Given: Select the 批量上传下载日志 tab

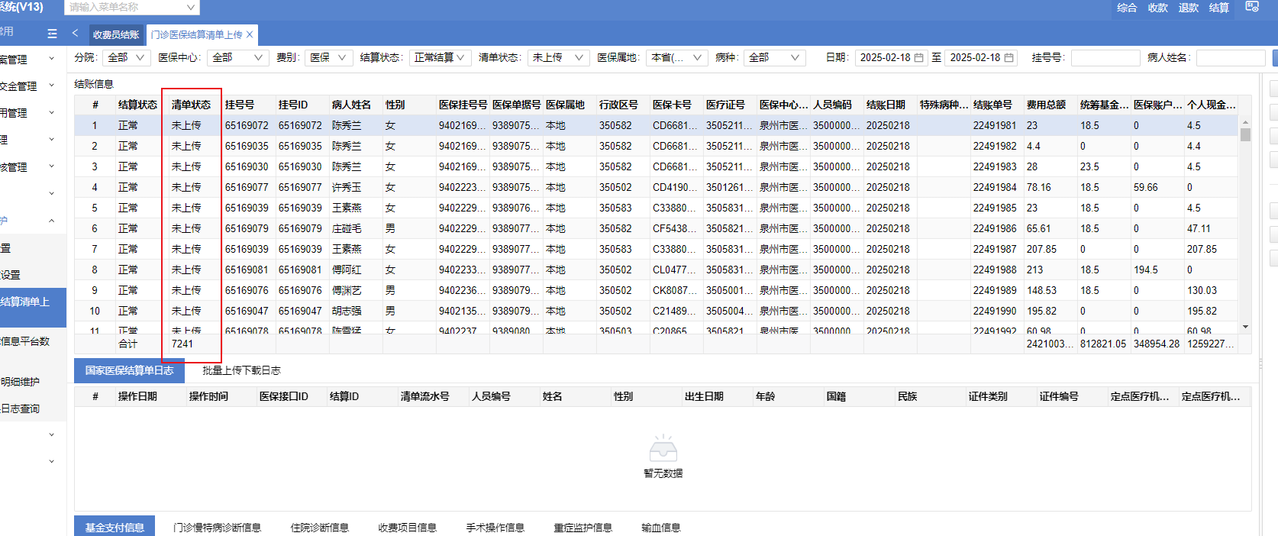Looking at the screenshot, I should click(x=241, y=370).
